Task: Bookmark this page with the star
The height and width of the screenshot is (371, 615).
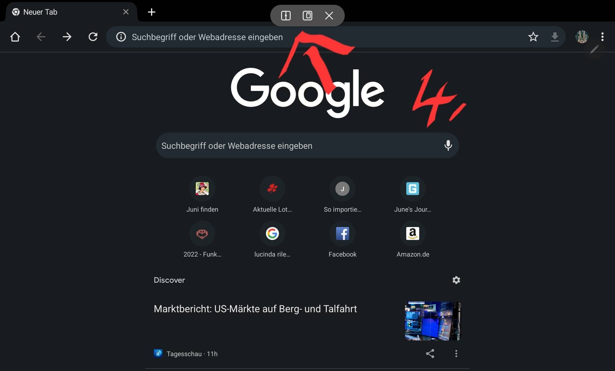Action: tap(533, 37)
